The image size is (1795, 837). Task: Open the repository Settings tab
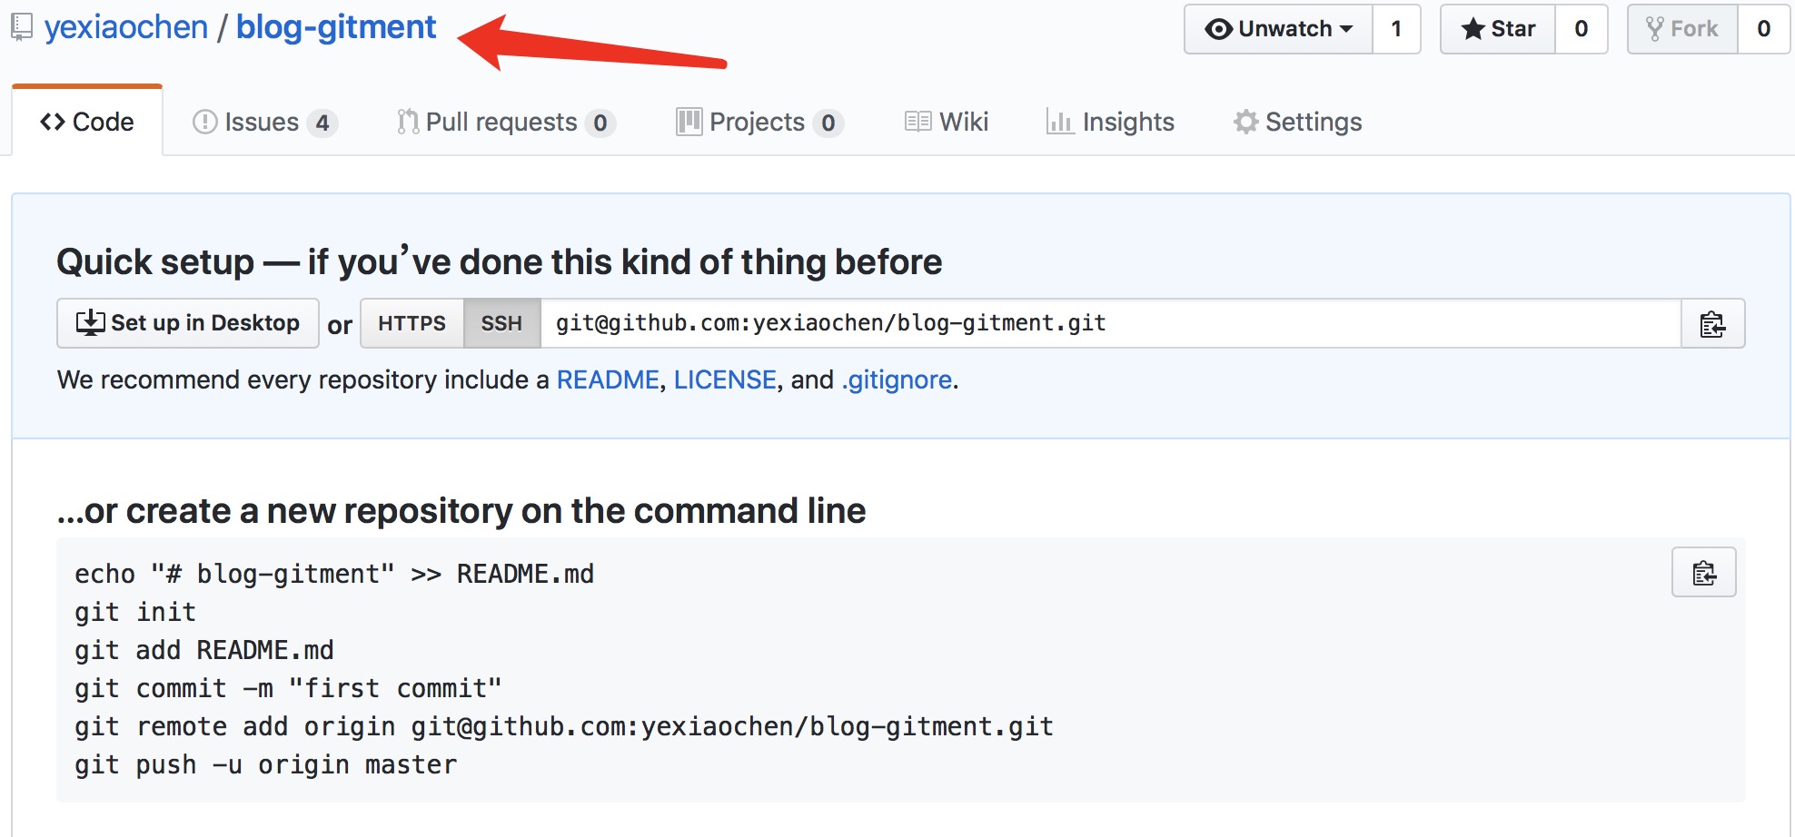(x=1297, y=122)
